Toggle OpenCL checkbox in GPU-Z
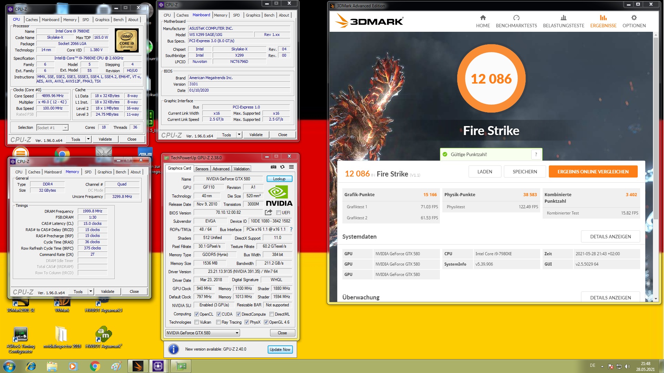The height and width of the screenshot is (373, 664). pos(196,314)
